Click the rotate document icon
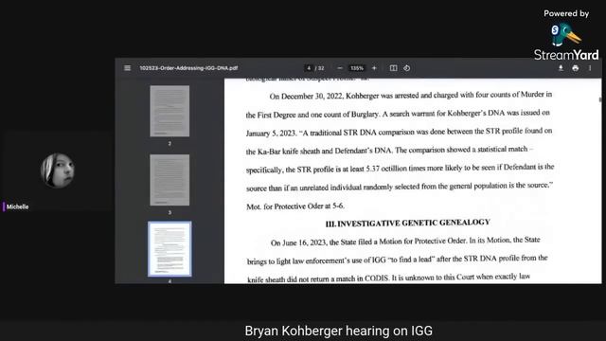The image size is (606, 341). 407,68
